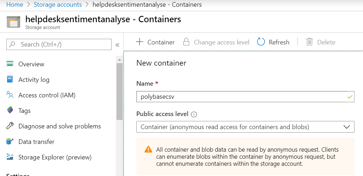Open Access control (IAM)

pos(47,95)
